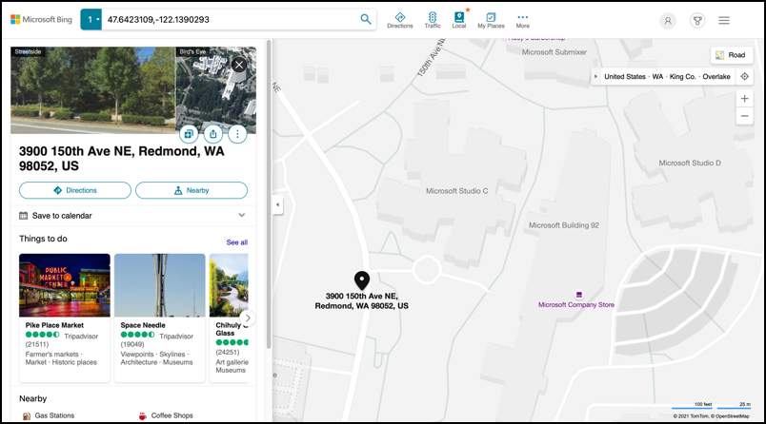Open the Streetside image thumbnail
This screenshot has height=424, width=766.
[92, 90]
